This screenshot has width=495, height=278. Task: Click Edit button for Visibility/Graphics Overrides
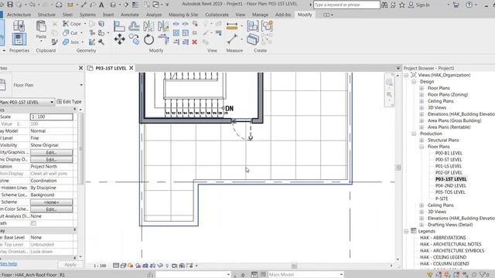click(x=52, y=153)
